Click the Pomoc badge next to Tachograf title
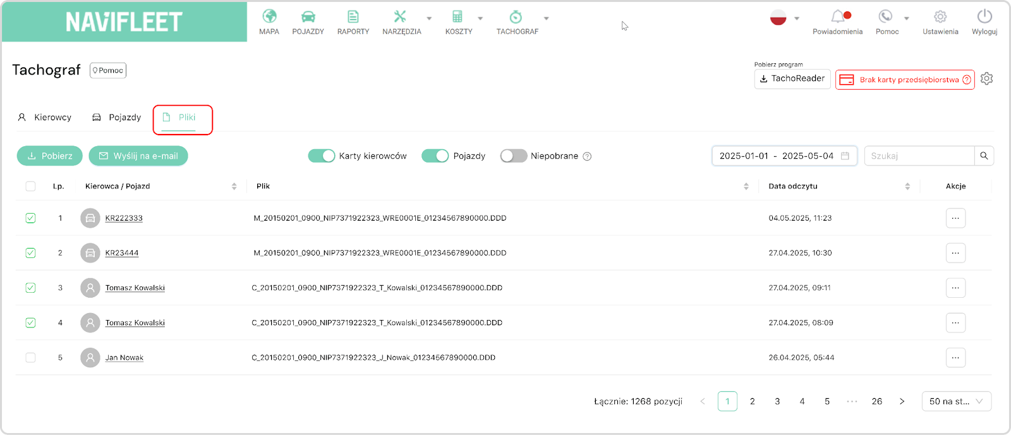The image size is (1011, 435). pyautogui.click(x=108, y=70)
